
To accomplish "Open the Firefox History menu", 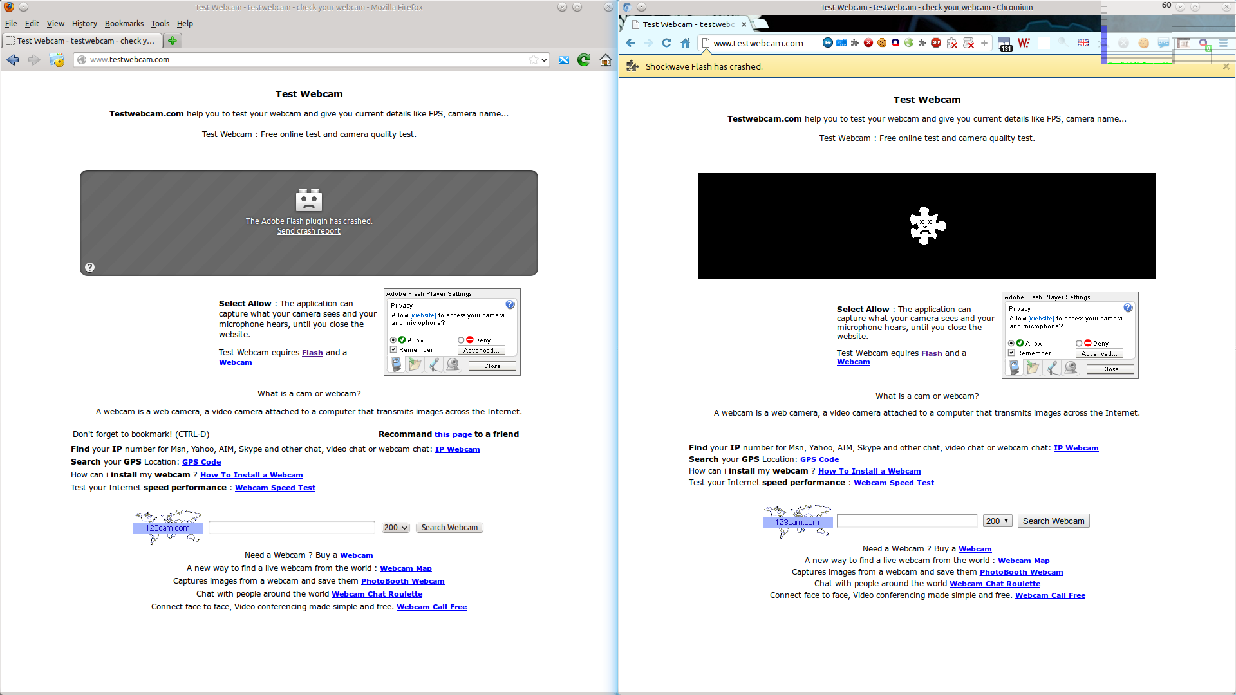I will [84, 24].
